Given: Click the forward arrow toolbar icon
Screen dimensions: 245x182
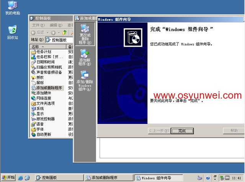Looking at the screenshot, I should [x=53, y=32].
